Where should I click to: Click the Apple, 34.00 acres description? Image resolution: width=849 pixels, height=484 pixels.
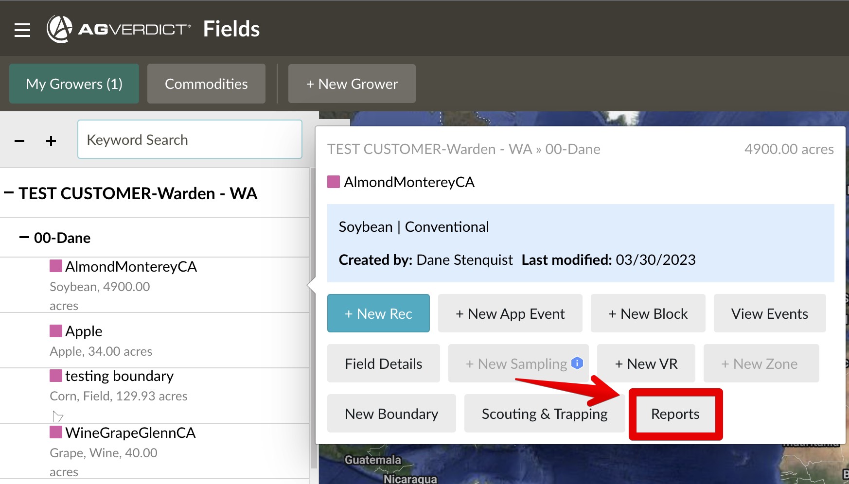(x=101, y=351)
